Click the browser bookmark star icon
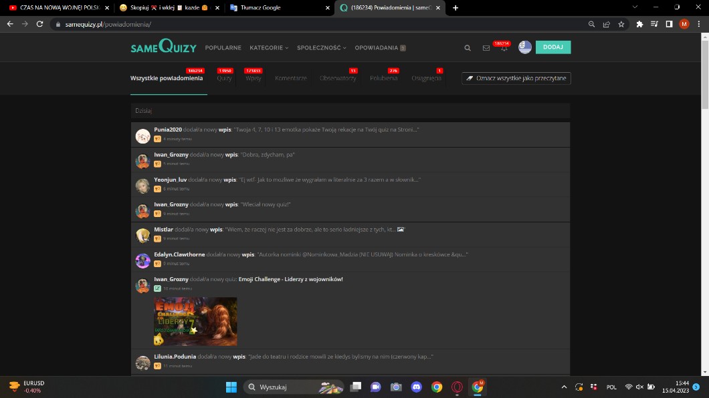709x398 pixels. 621,24
